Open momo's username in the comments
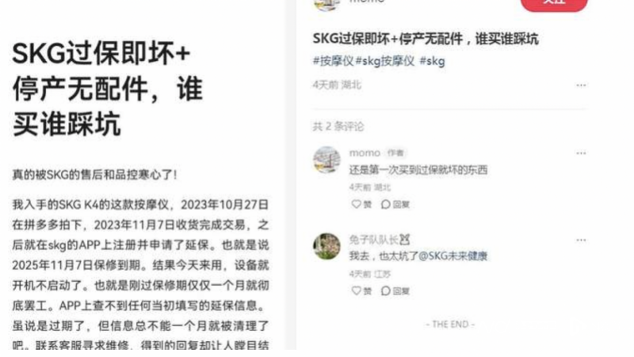Screen dimensions: 634x357 365,153
